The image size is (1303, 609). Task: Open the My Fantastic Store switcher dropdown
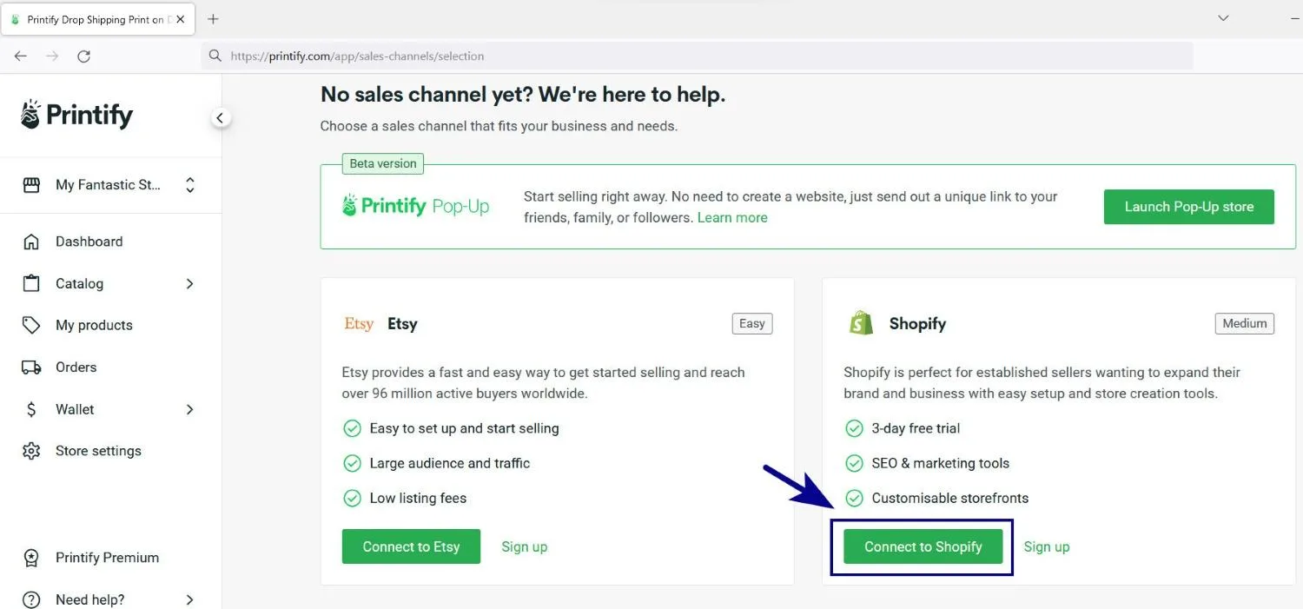click(x=109, y=185)
